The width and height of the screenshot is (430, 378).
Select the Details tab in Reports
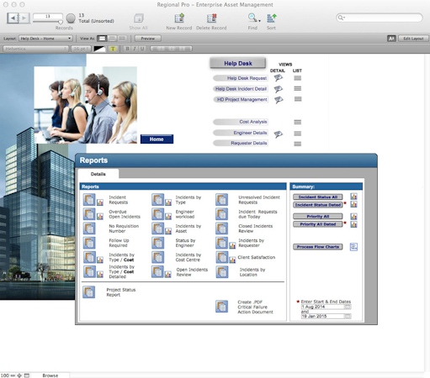coord(98,174)
